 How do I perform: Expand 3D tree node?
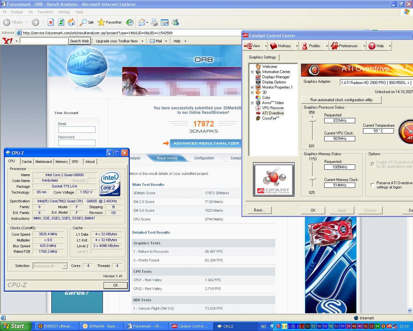(252, 92)
